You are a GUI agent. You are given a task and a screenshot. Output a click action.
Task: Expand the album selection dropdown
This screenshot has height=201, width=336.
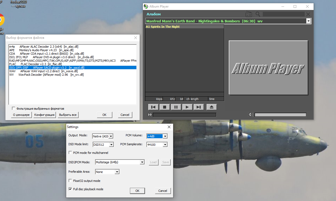(308, 21)
